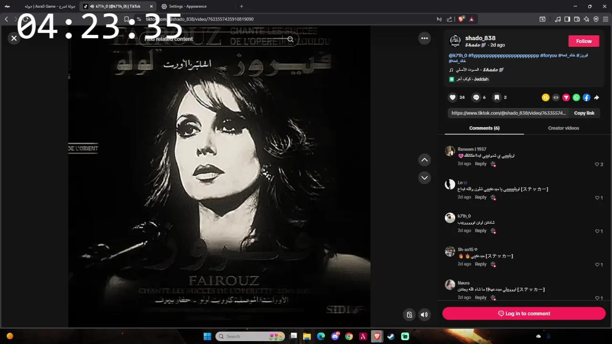Reply to Raneem | 1937's comment
This screenshot has width=612, height=344.
click(x=481, y=164)
